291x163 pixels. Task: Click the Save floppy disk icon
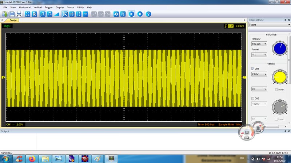[12, 14]
